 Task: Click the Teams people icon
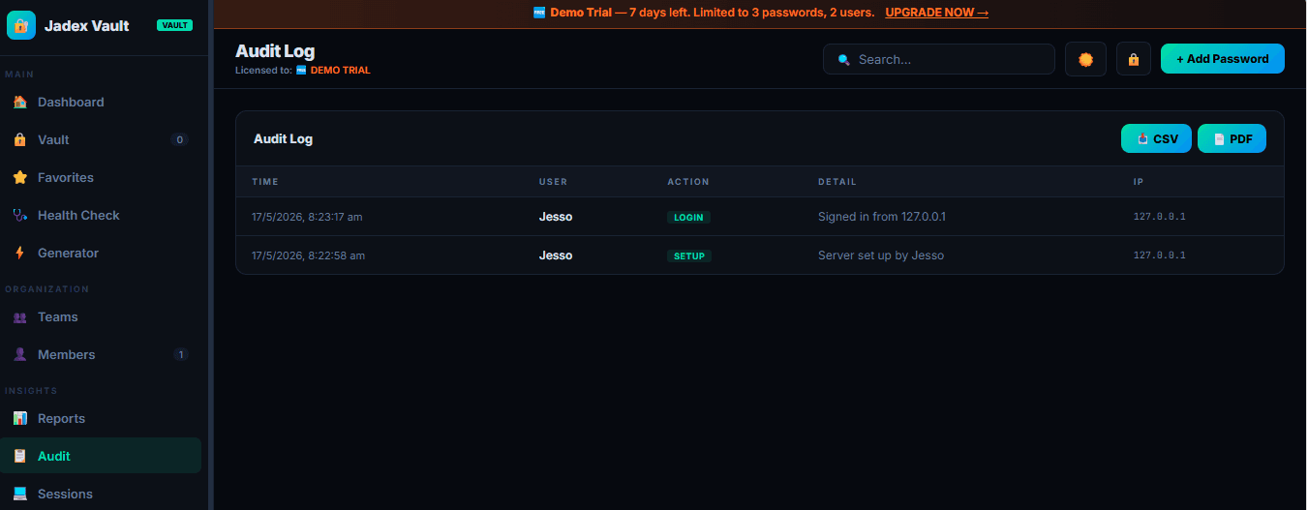pos(19,316)
